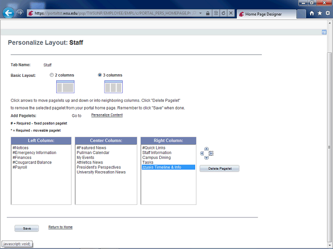Follow the Return to Home link
Viewport: 333px width, 249px height.
60,227
